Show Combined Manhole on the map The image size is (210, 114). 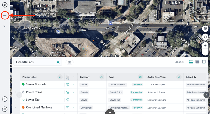(68, 108)
